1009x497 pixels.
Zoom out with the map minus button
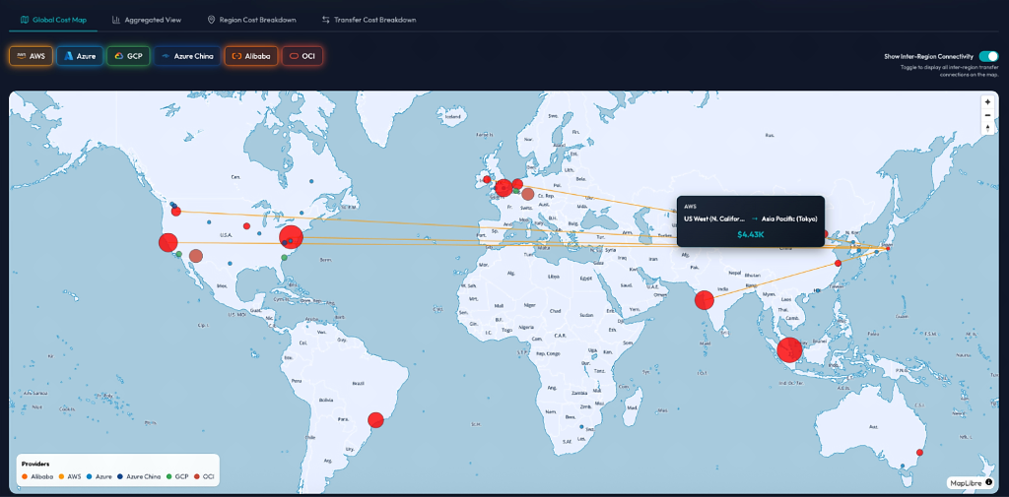(987, 115)
